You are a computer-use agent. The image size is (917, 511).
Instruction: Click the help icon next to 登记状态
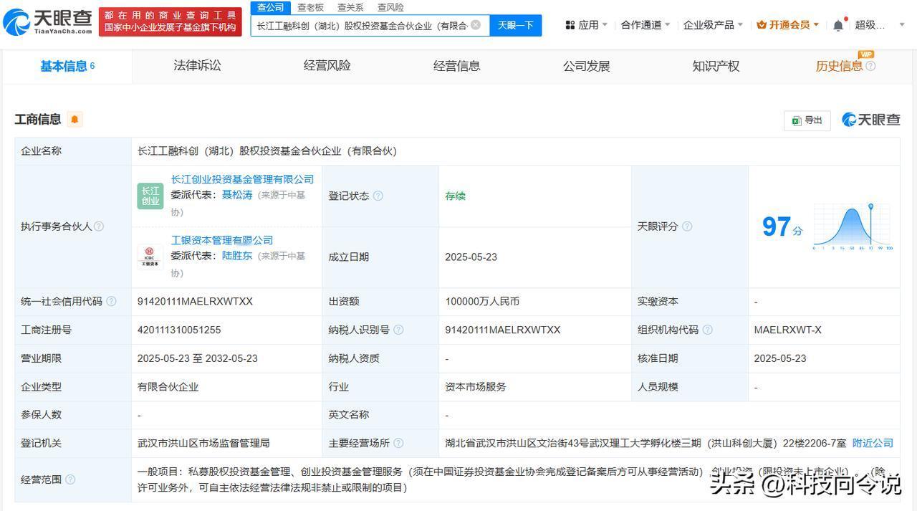378,196
